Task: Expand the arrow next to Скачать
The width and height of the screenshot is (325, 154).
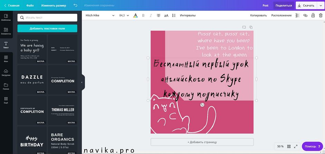Action: pos(320,6)
